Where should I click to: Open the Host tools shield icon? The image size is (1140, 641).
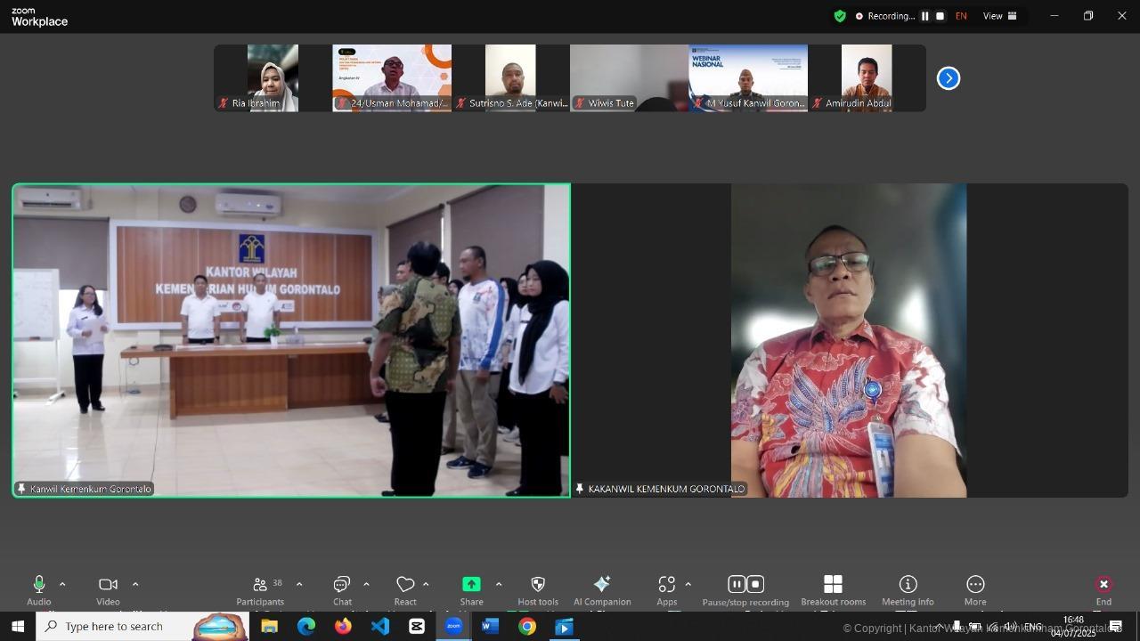tap(538, 585)
